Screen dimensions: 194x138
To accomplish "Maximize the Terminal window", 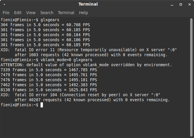I will pyautogui.click(x=180, y=4).
